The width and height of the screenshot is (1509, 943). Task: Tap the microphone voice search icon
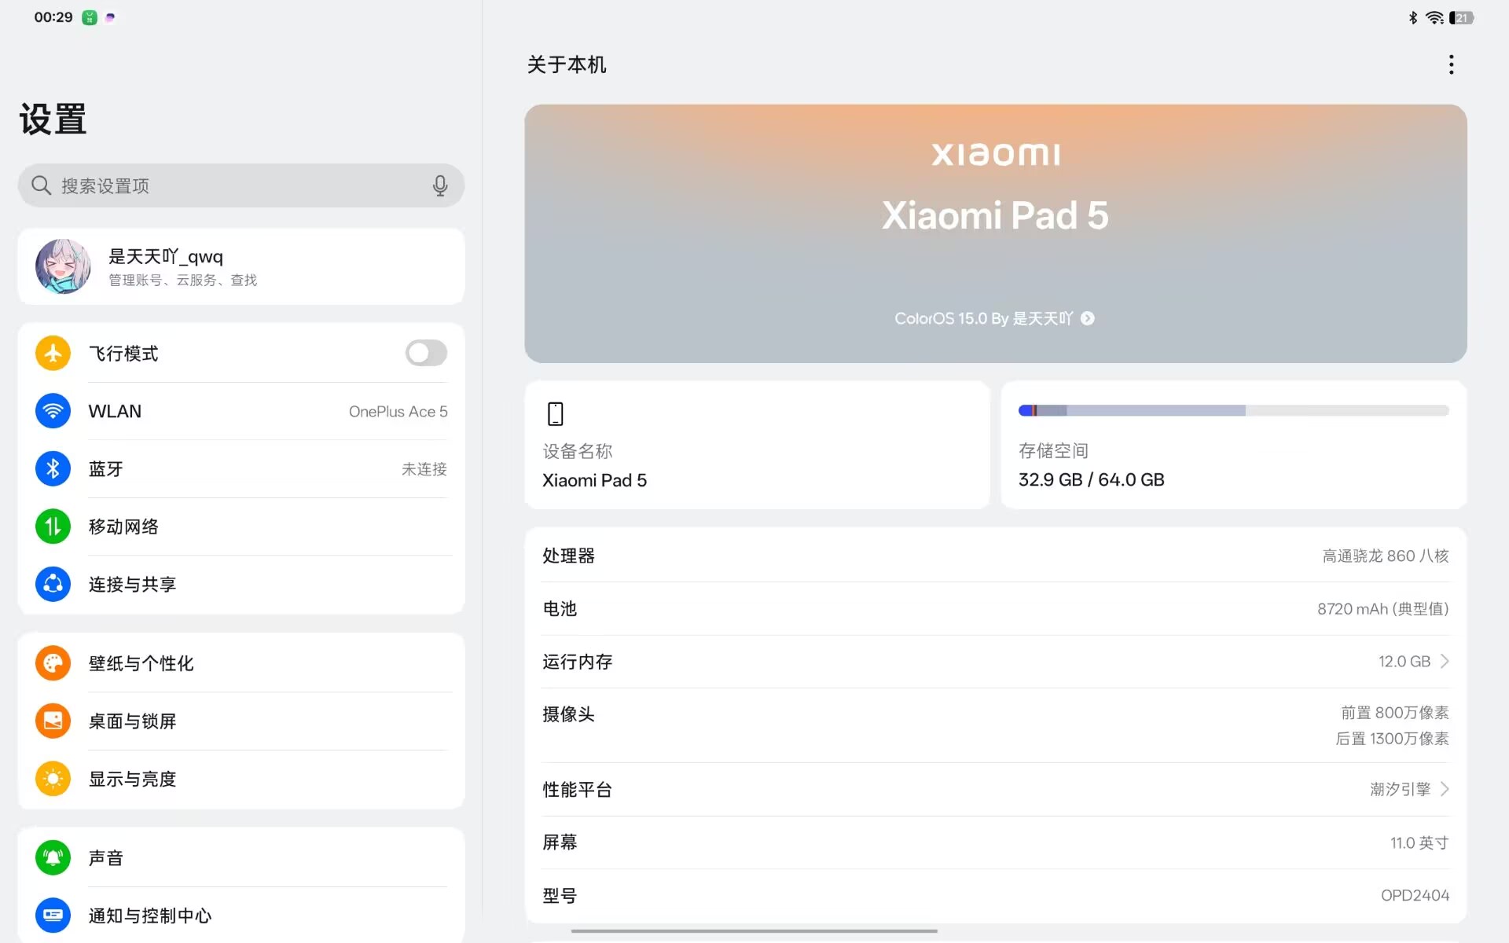pos(440,185)
